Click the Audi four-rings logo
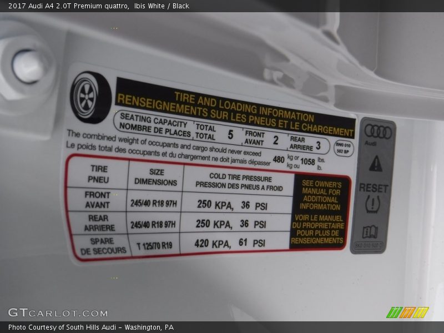Viewport: 444px width, 333px height. 378,132
